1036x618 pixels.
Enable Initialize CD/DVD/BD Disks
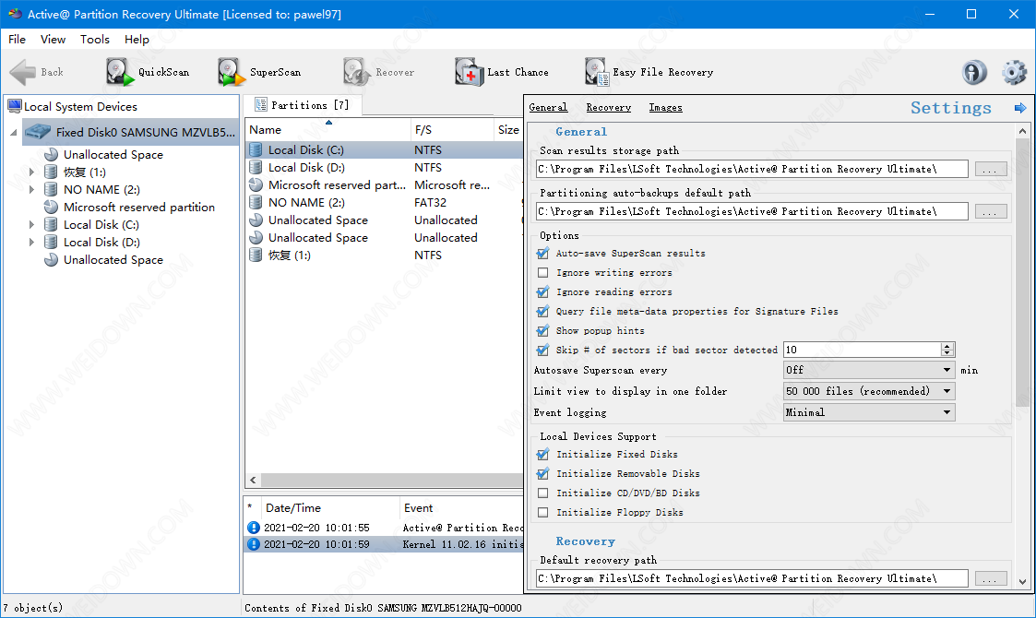543,493
